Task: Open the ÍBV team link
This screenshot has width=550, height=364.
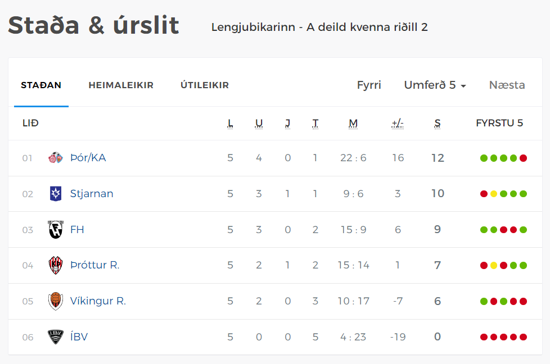Action: tap(79, 336)
